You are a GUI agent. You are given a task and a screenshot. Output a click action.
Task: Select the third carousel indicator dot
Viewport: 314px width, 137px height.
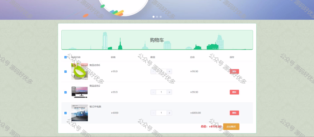161,17
